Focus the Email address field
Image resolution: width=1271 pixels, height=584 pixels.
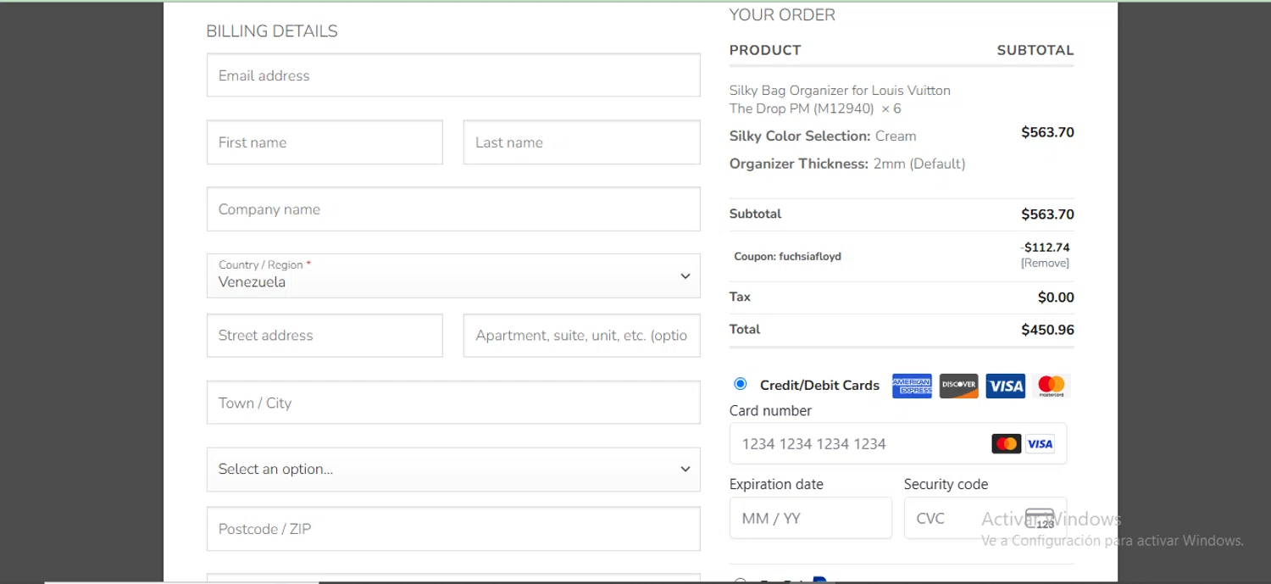point(453,75)
